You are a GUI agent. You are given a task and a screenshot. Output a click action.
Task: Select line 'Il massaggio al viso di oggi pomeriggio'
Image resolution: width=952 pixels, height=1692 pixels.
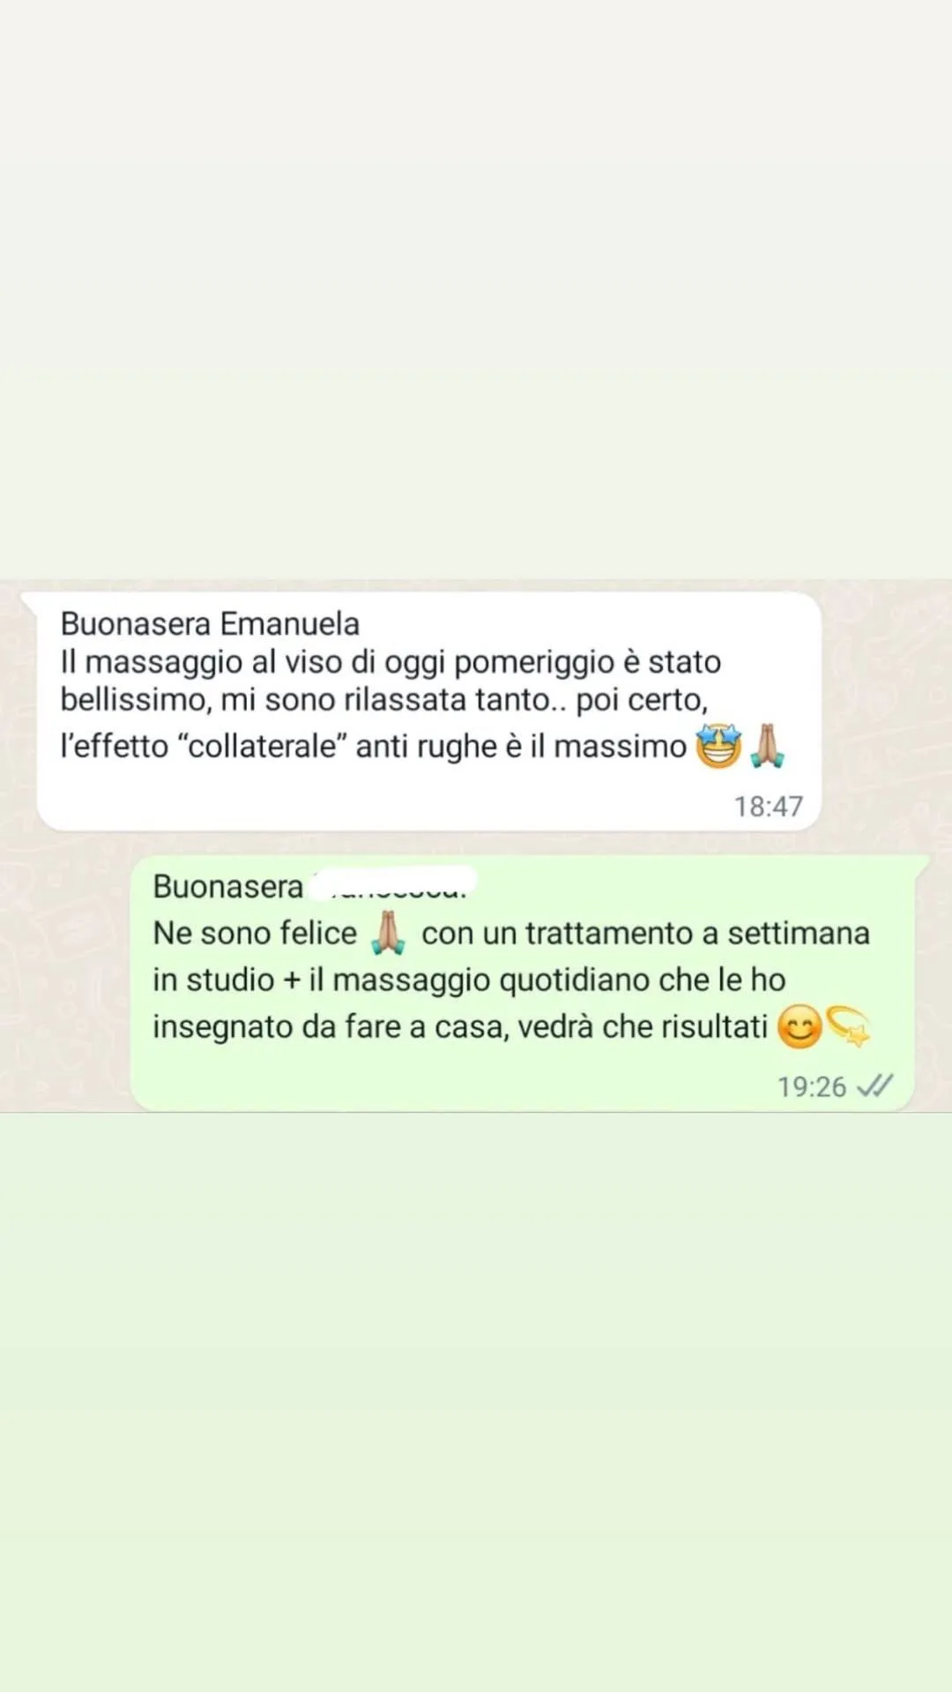pos(390,661)
